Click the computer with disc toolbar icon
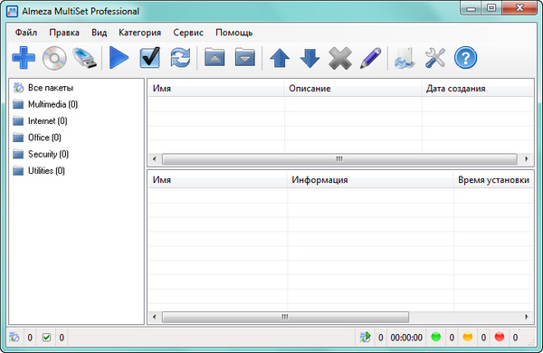 405,58
